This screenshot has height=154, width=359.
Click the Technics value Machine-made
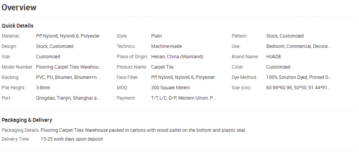pos(166,46)
